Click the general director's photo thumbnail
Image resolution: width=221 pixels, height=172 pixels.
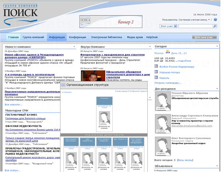coord(93,76)
